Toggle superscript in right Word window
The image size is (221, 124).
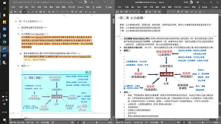point(192,12)
